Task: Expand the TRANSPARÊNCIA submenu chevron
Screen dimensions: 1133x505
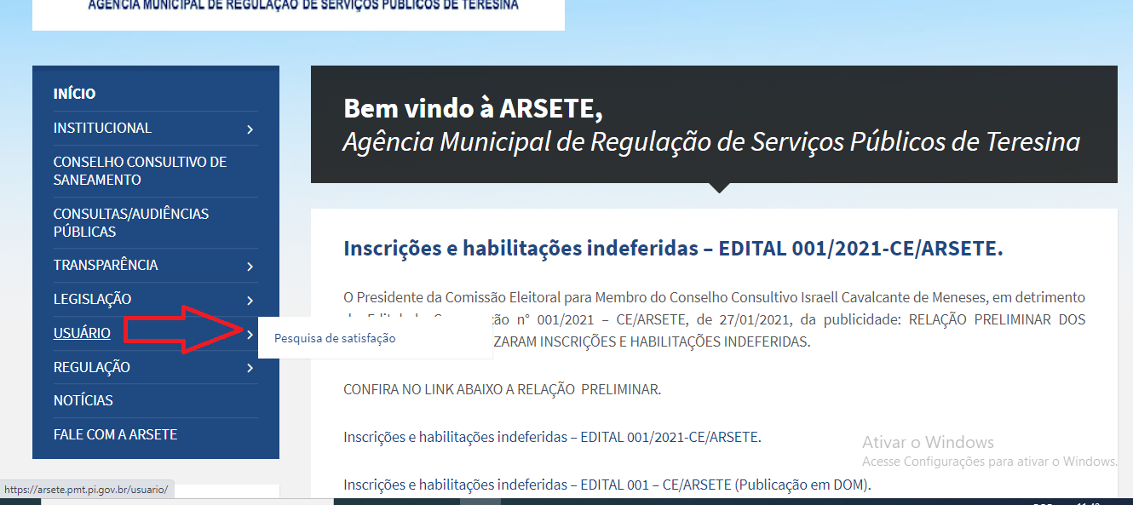Action: click(250, 267)
